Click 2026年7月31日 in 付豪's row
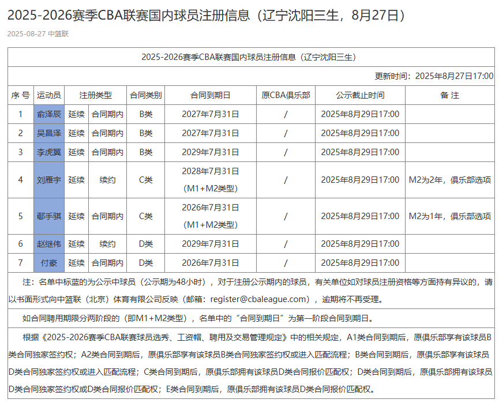The image size is (499, 403). tap(211, 263)
